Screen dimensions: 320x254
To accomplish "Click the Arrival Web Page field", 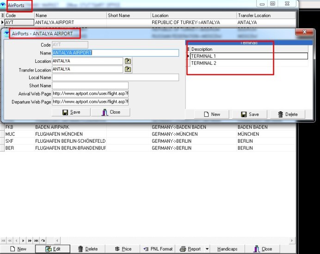I will pyautogui.click(x=90, y=94).
